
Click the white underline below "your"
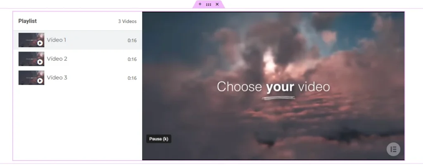(x=279, y=98)
